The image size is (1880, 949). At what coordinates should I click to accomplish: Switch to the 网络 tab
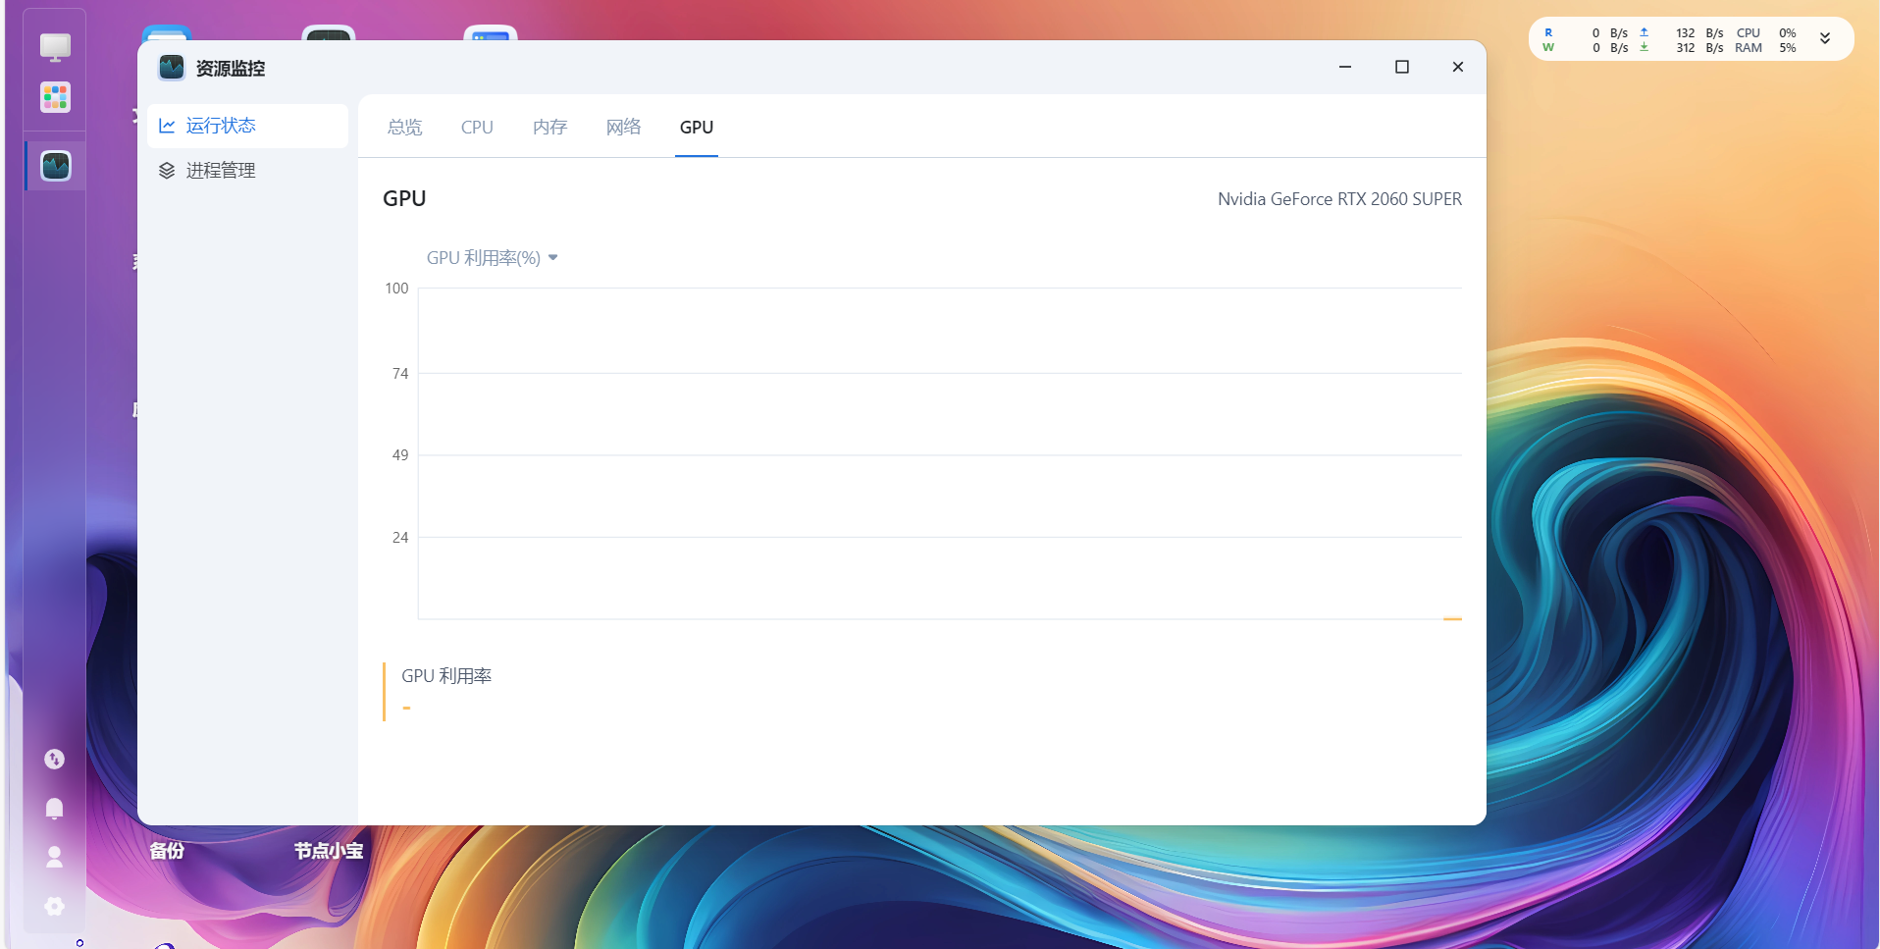pyautogui.click(x=623, y=128)
